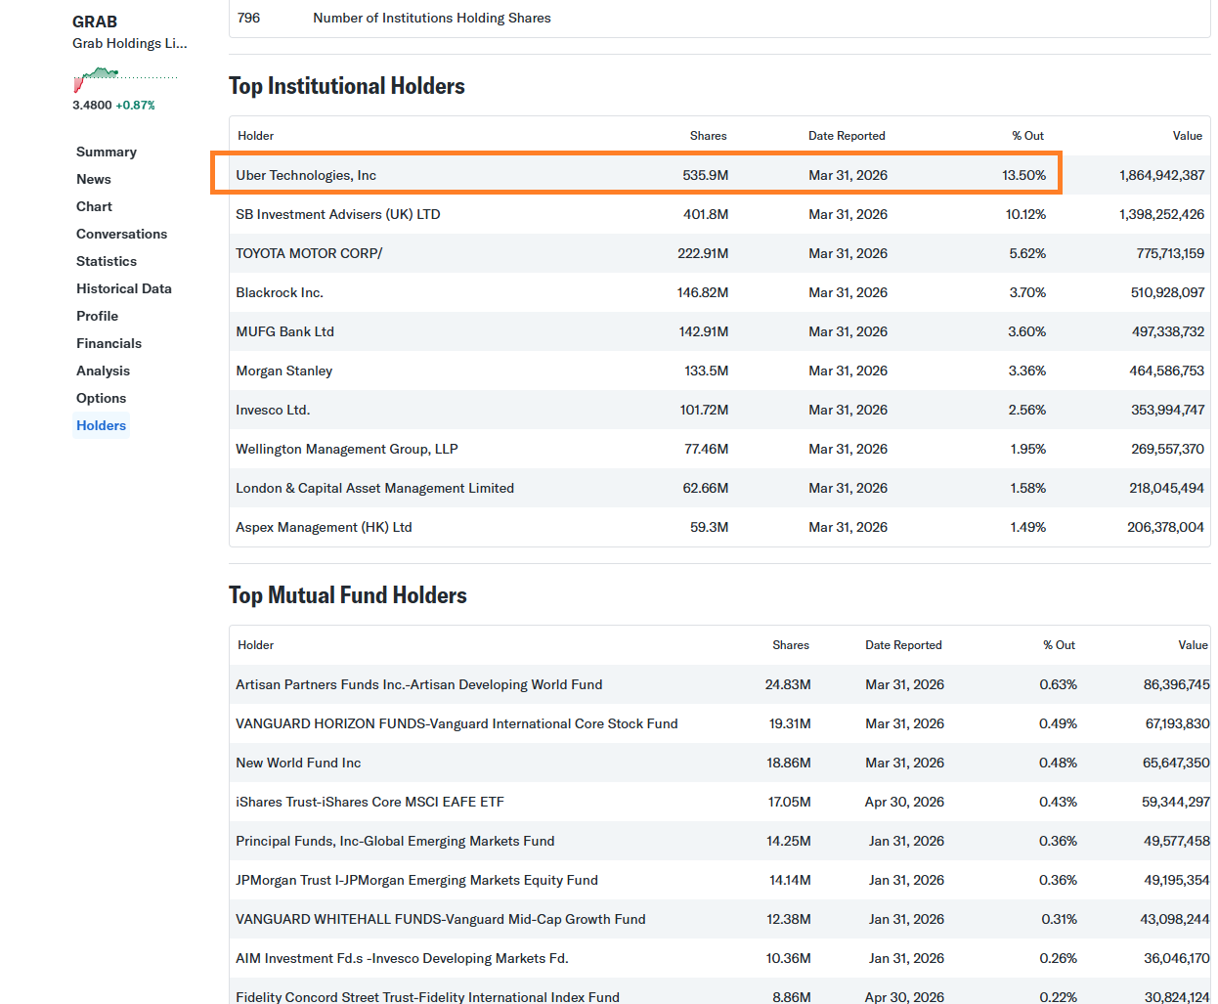Viewport: 1218px width, 1004px height.
Task: Click the 13.50% out value for Uber
Action: (1023, 175)
